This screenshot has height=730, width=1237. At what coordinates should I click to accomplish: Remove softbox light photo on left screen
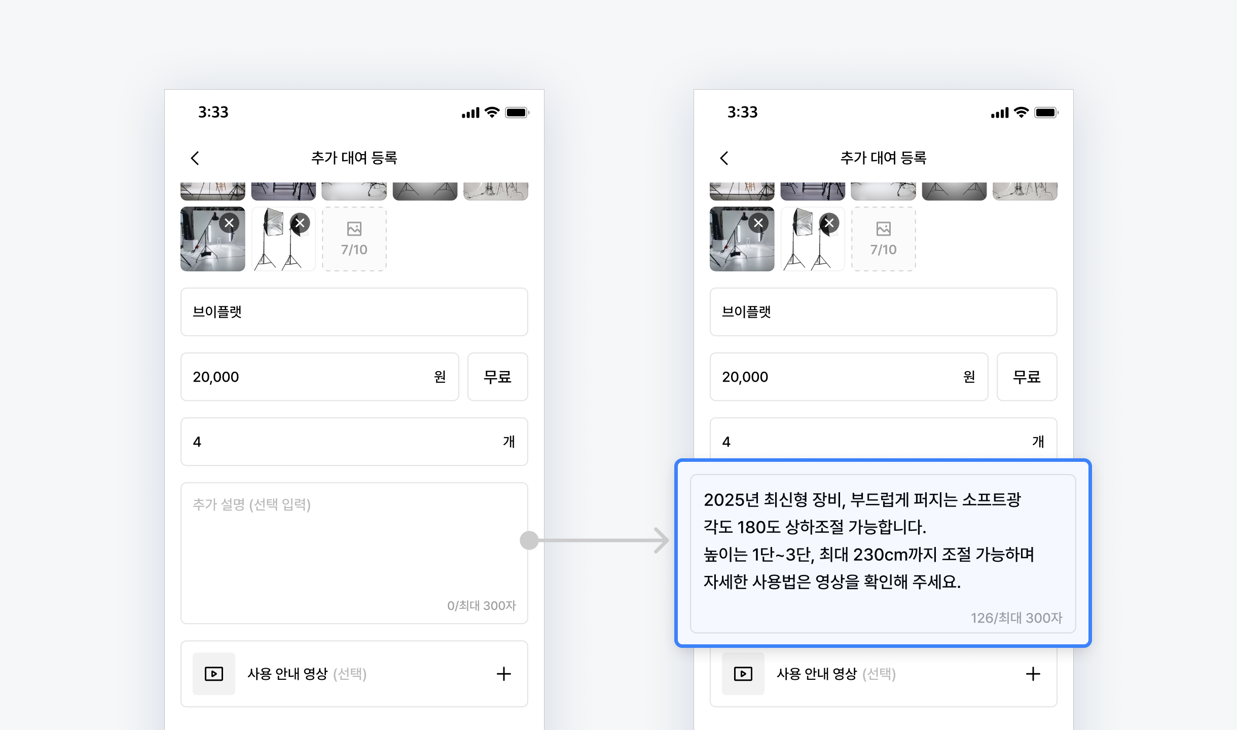300,223
